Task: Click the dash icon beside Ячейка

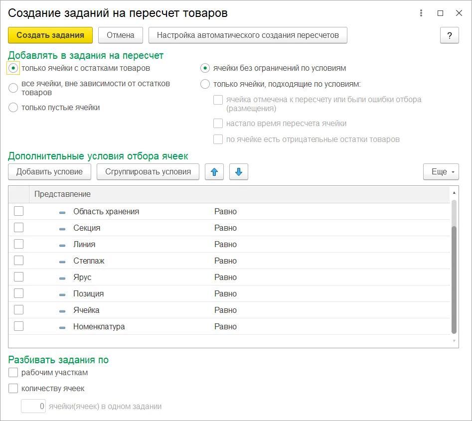Action: (62, 311)
